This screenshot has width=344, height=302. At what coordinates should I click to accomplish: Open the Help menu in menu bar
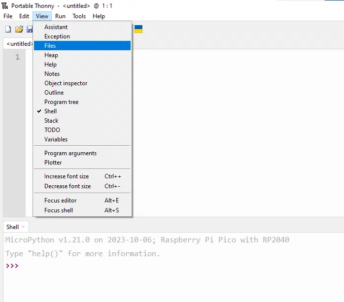[99, 16]
